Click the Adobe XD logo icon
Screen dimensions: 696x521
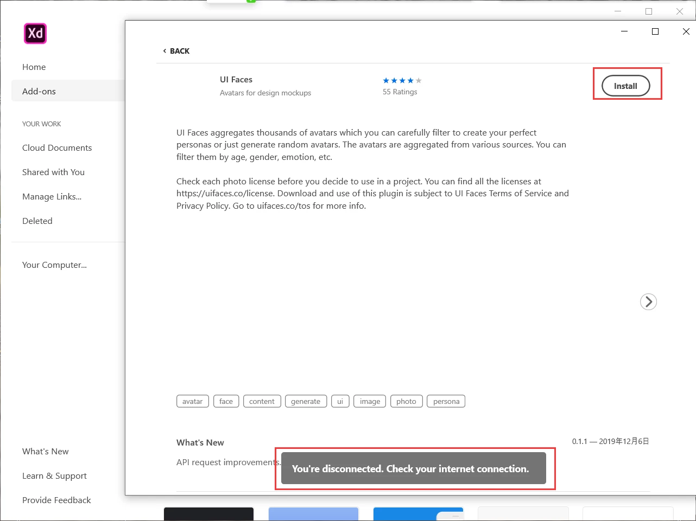point(35,34)
